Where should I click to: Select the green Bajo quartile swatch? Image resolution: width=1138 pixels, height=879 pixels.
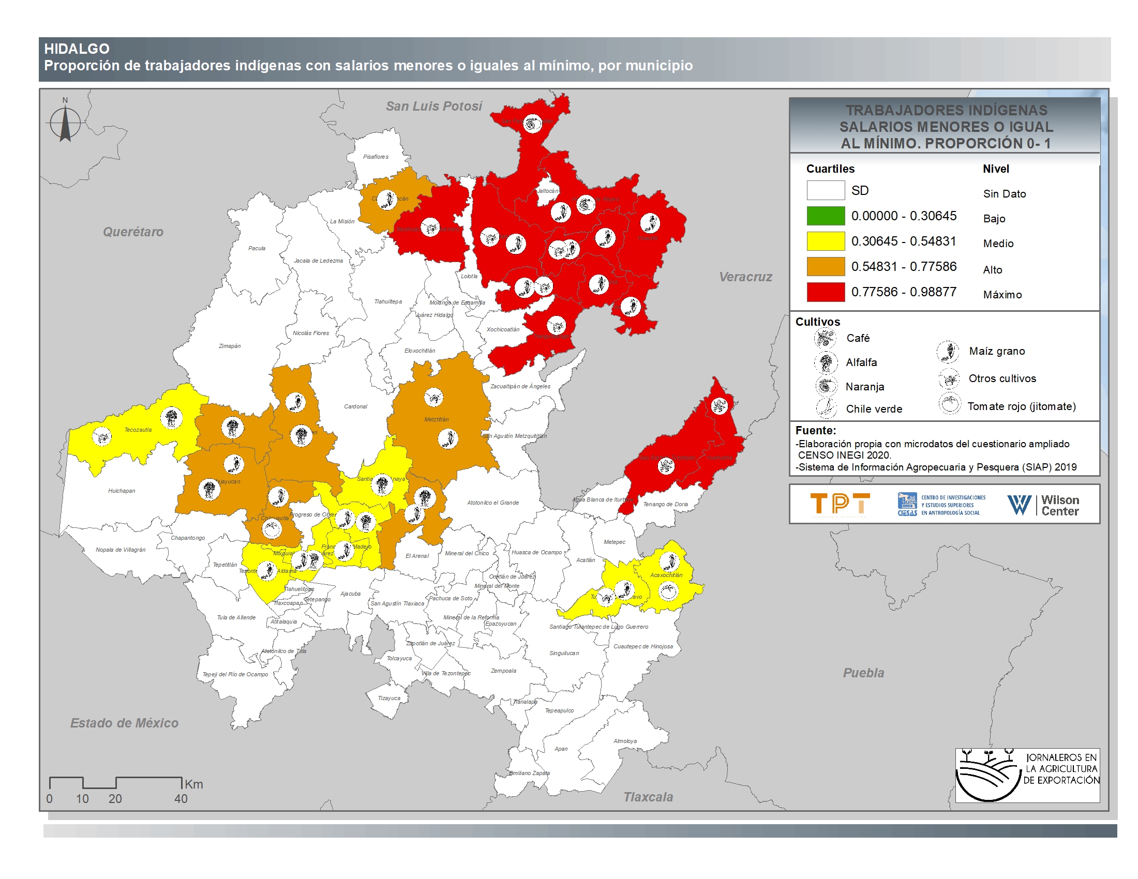click(826, 216)
